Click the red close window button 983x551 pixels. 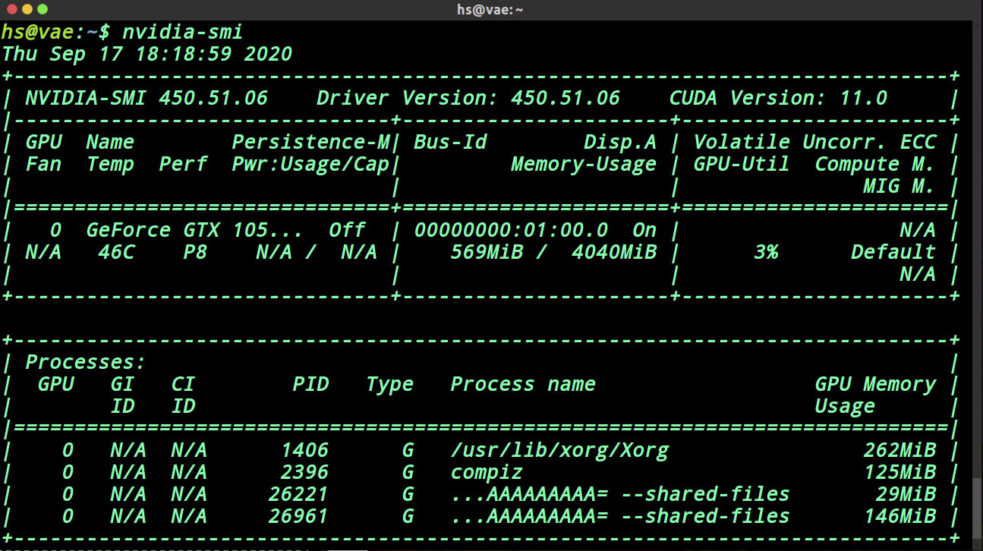tap(11, 9)
